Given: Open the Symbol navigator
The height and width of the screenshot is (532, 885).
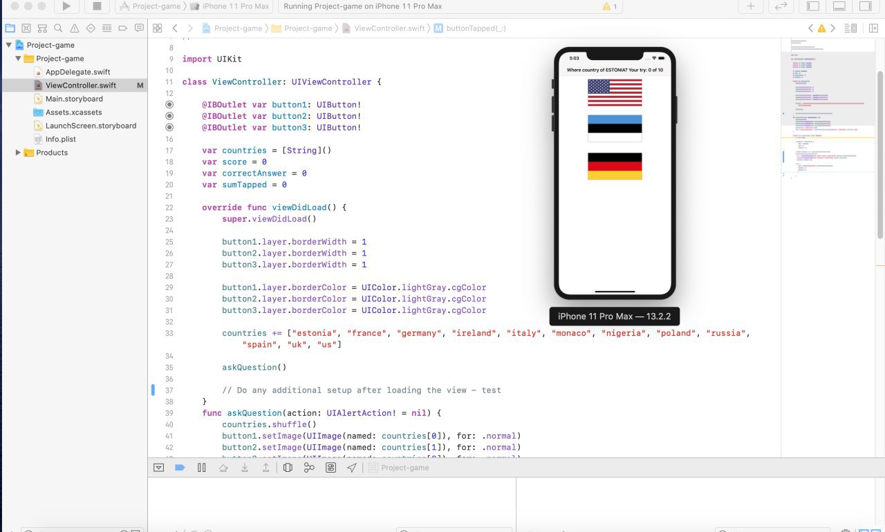Looking at the screenshot, I should pyautogui.click(x=42, y=28).
